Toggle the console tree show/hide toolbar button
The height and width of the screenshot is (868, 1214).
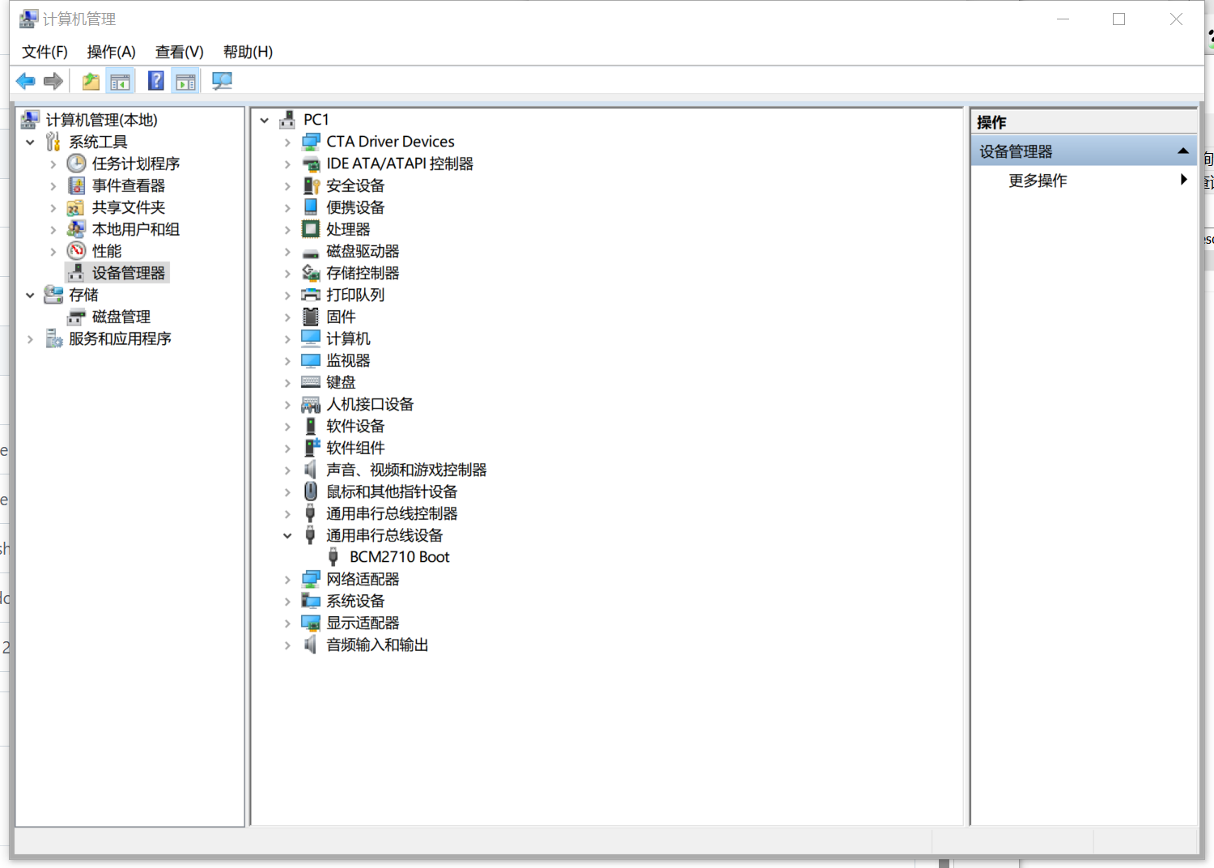click(120, 81)
